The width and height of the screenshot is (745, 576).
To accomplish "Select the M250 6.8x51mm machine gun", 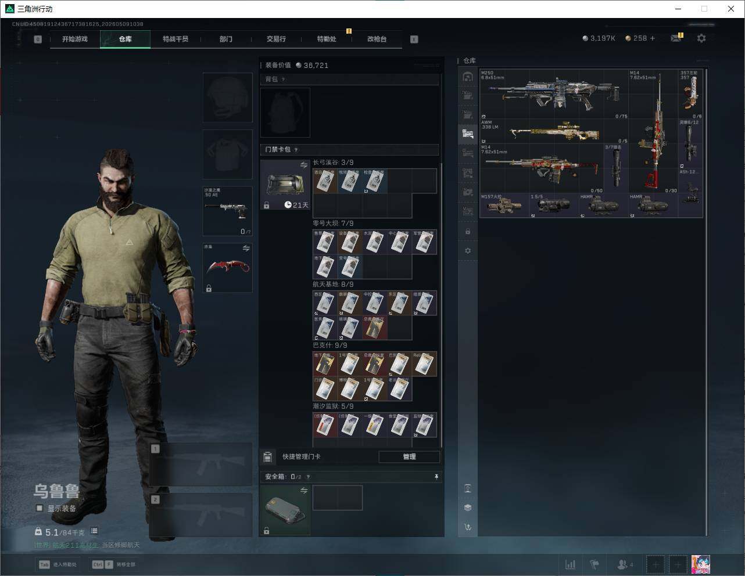I will pos(554,94).
